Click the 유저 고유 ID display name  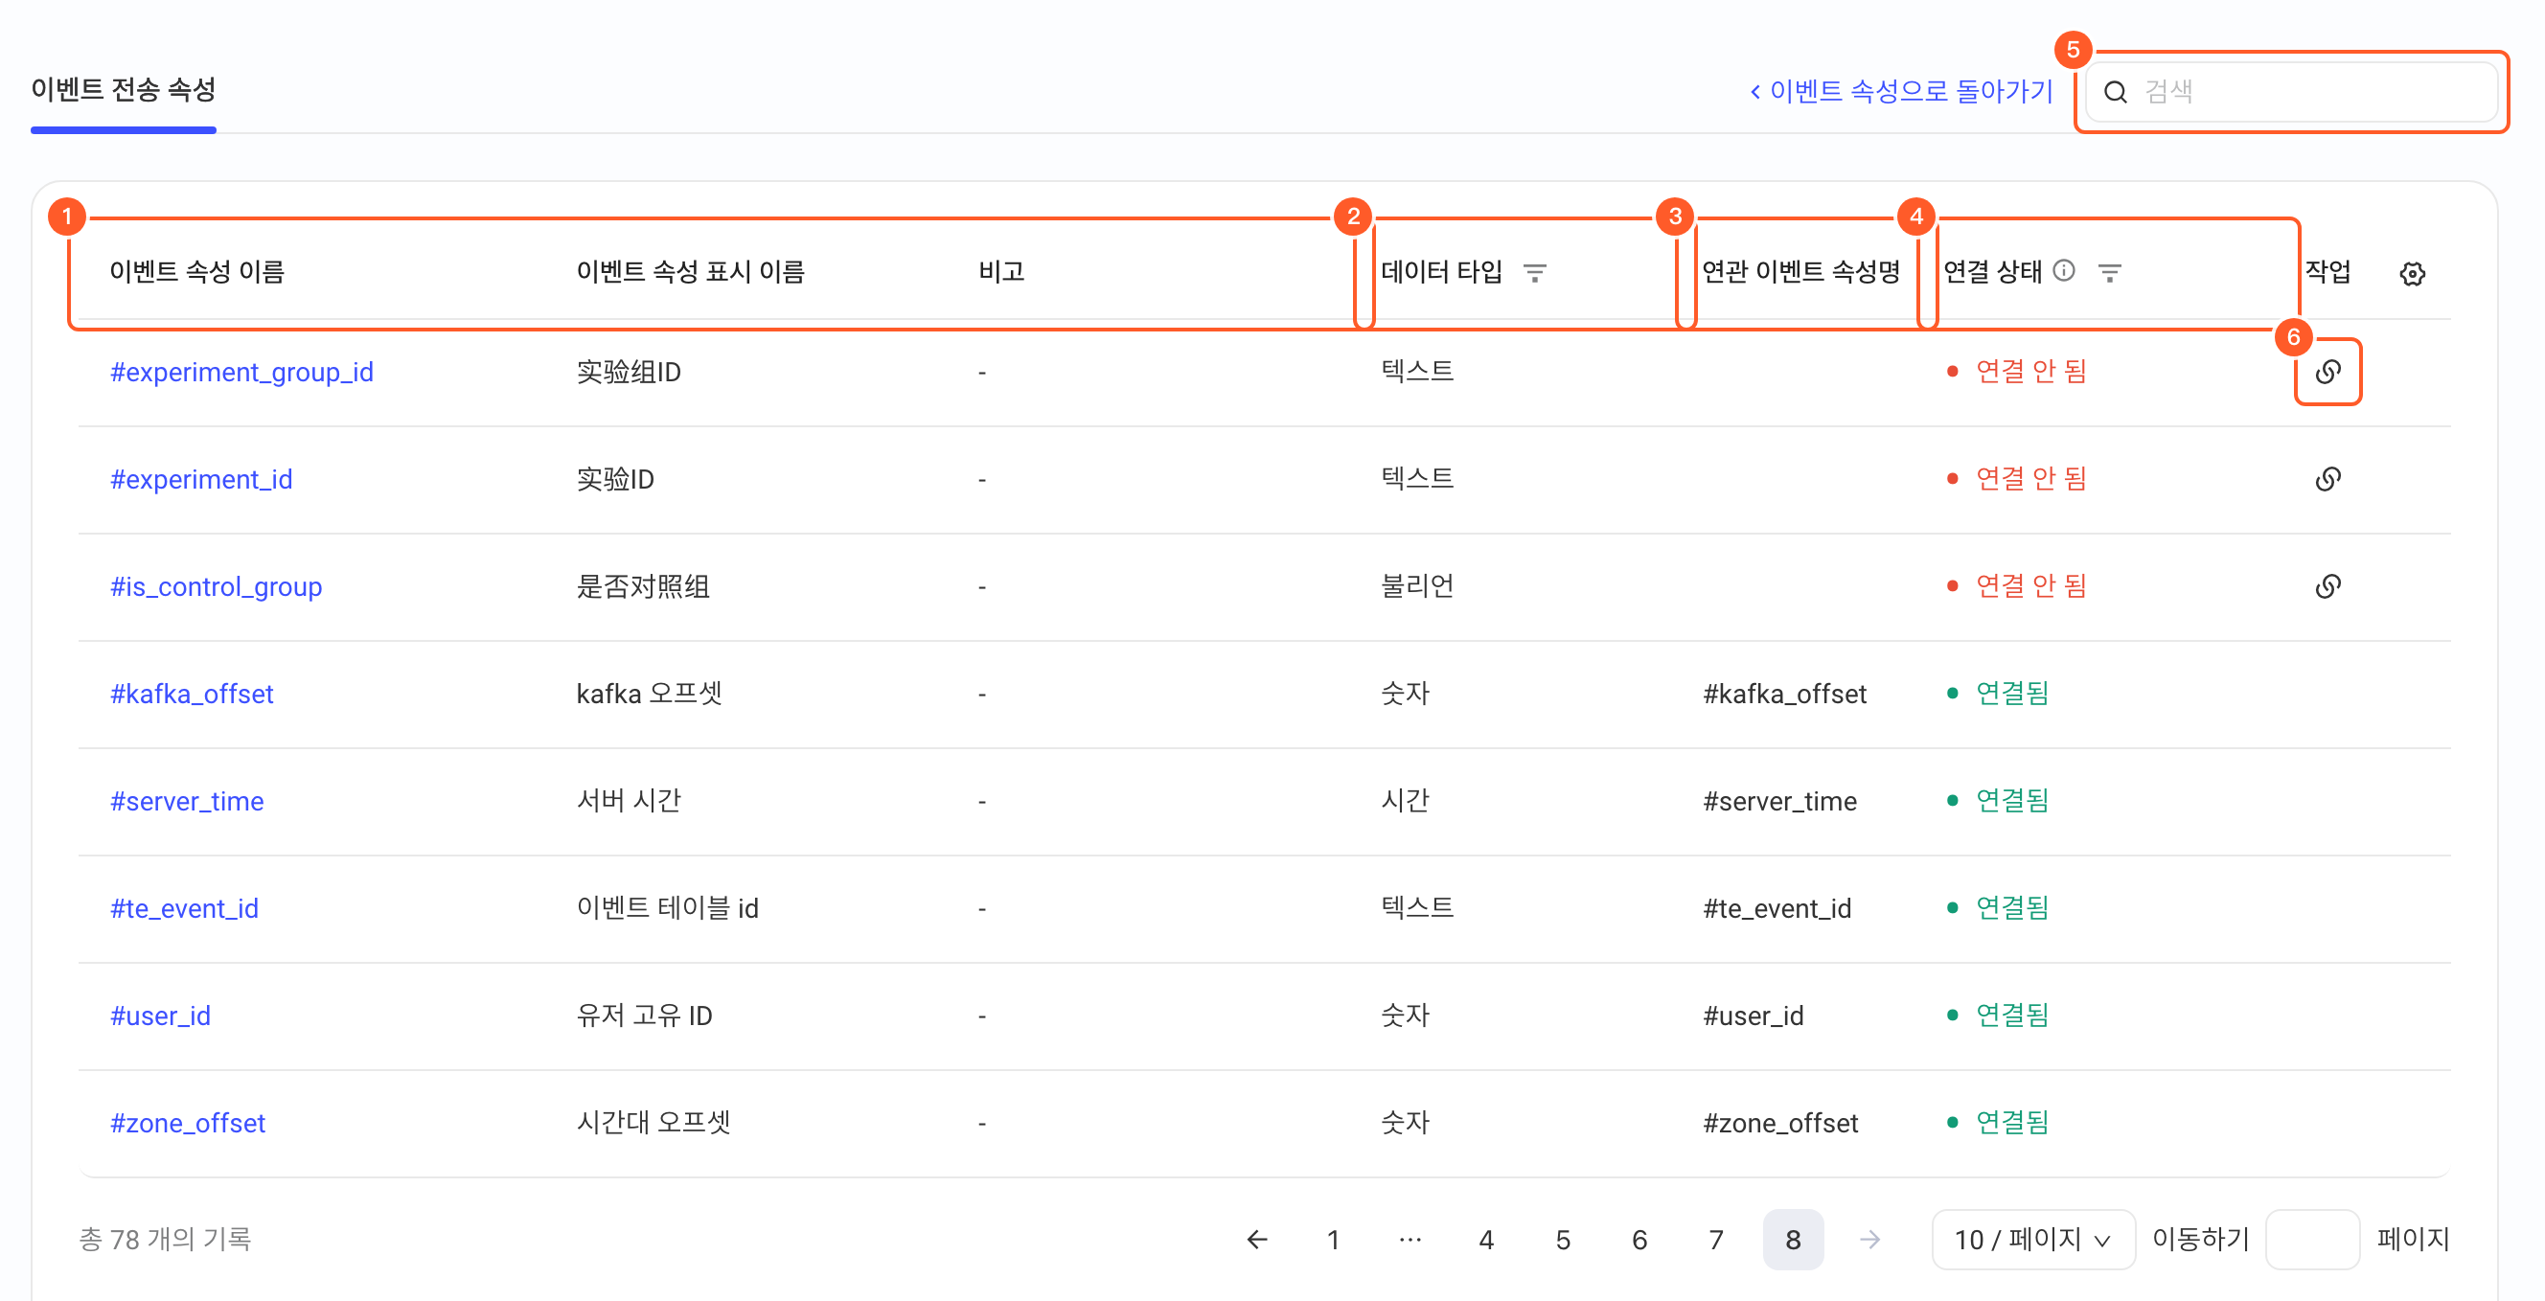(x=644, y=1015)
